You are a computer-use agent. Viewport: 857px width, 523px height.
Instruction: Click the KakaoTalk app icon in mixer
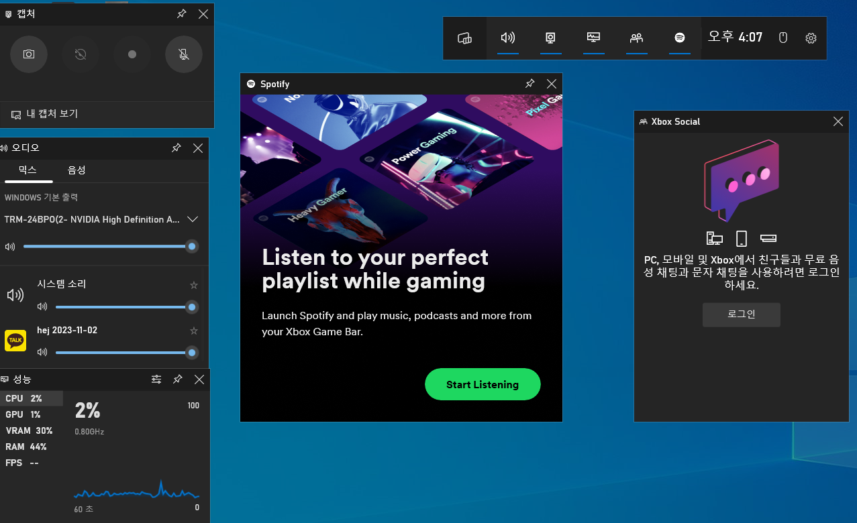tap(15, 341)
